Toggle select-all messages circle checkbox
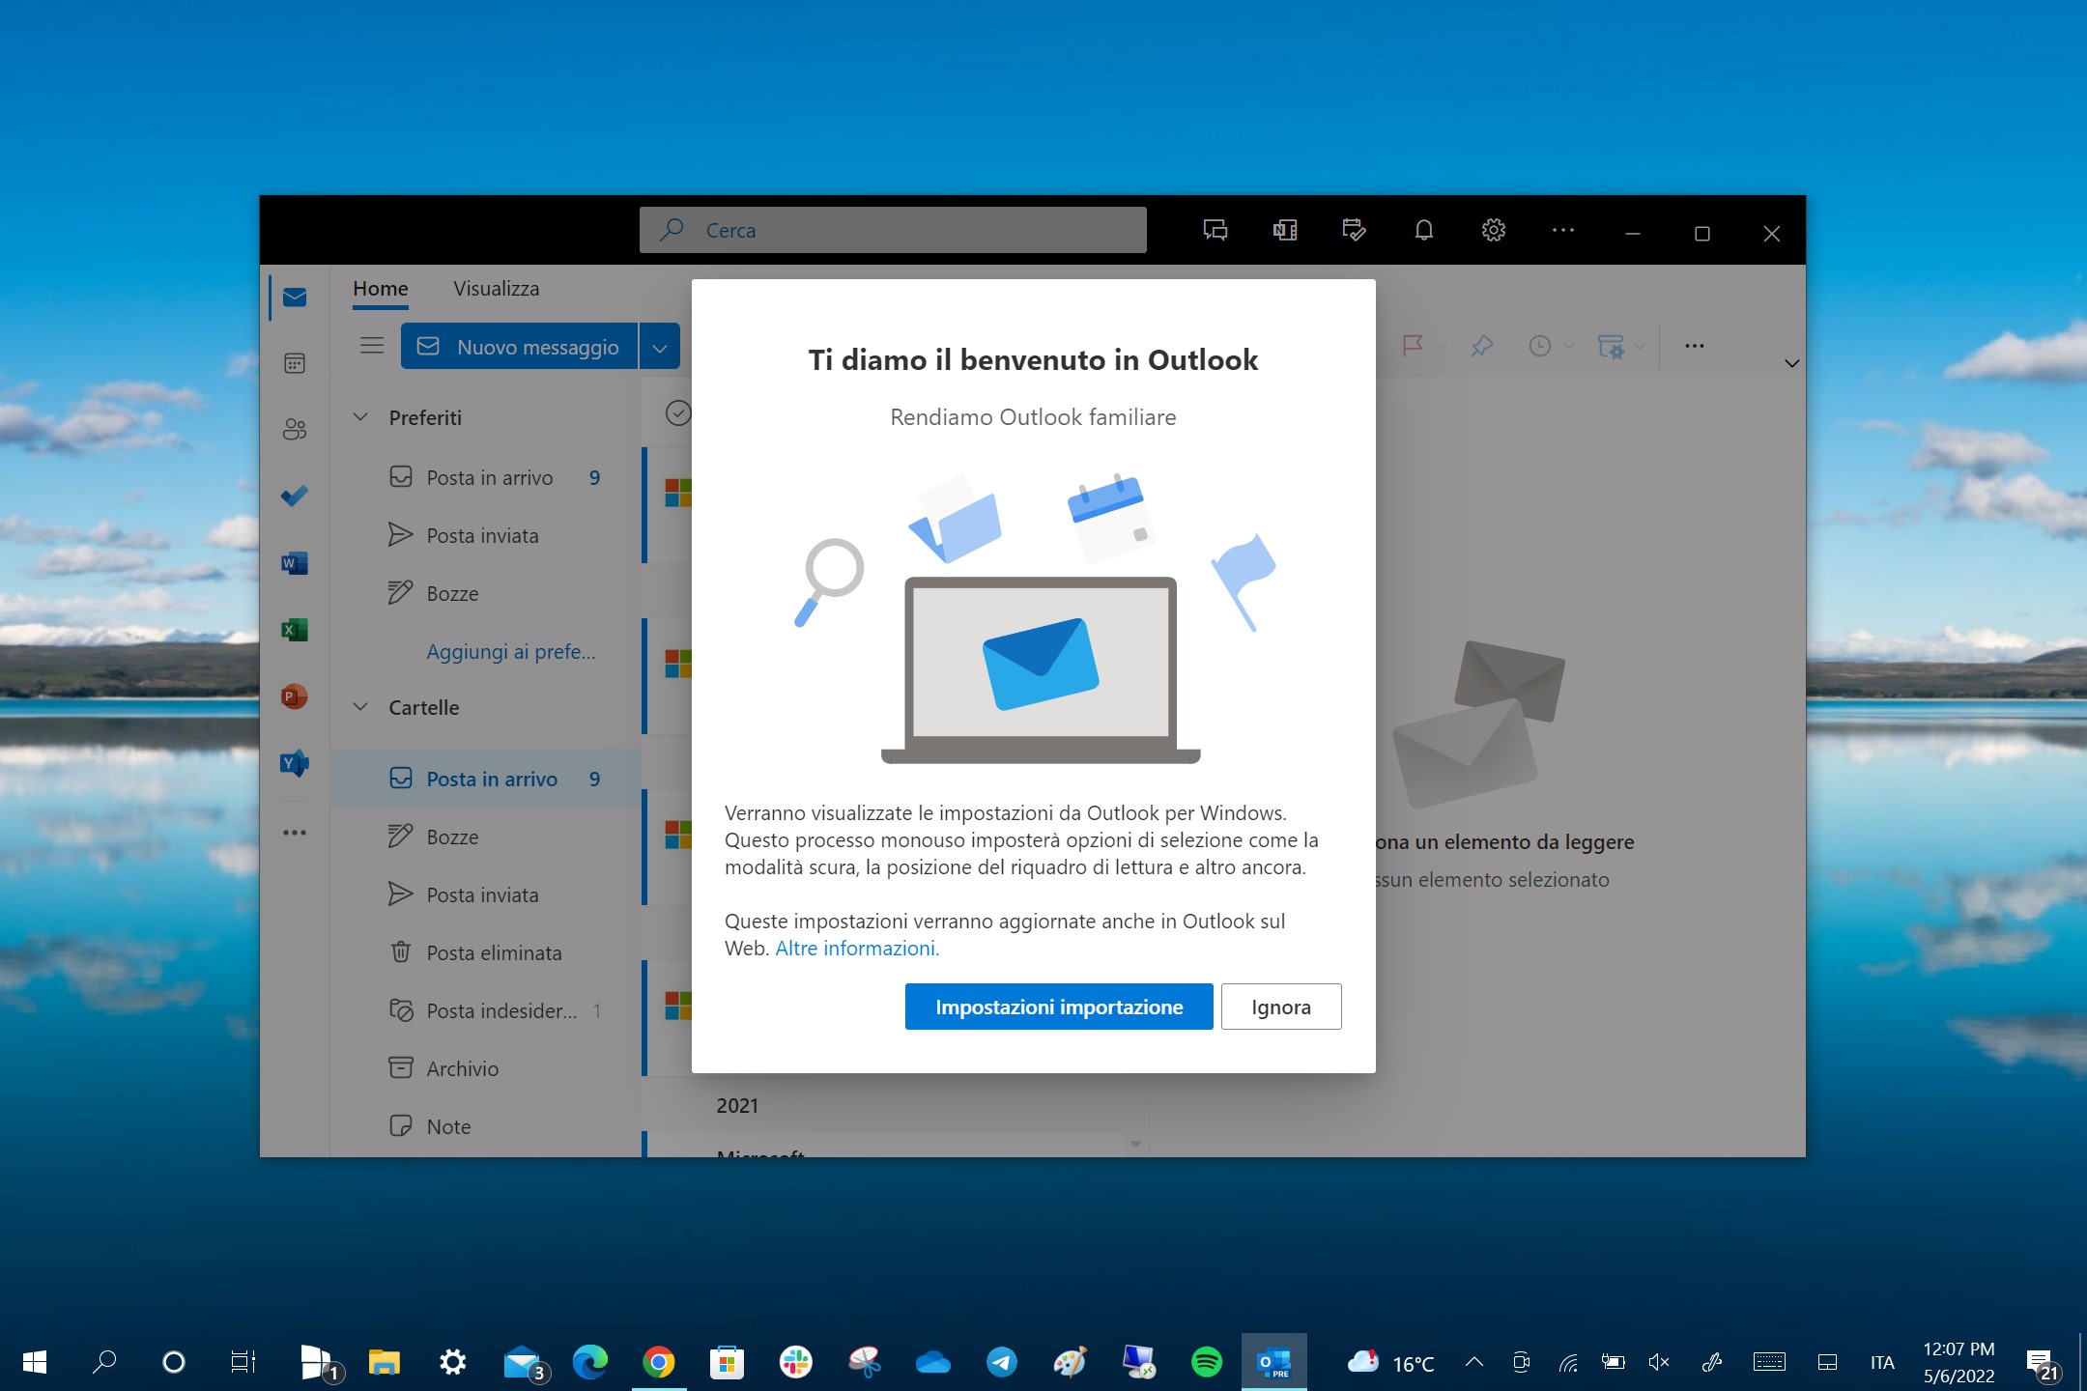Image resolution: width=2087 pixels, height=1391 pixels. tap(678, 413)
